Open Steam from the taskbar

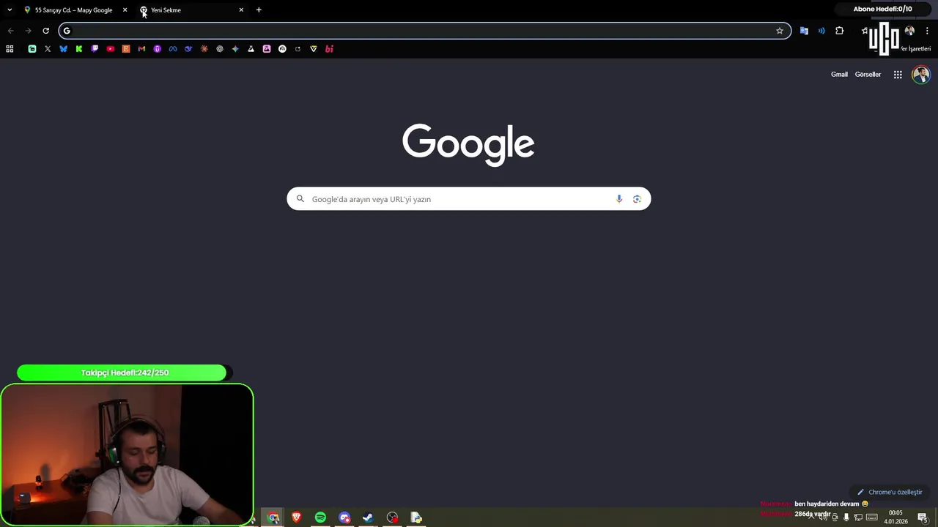click(368, 517)
